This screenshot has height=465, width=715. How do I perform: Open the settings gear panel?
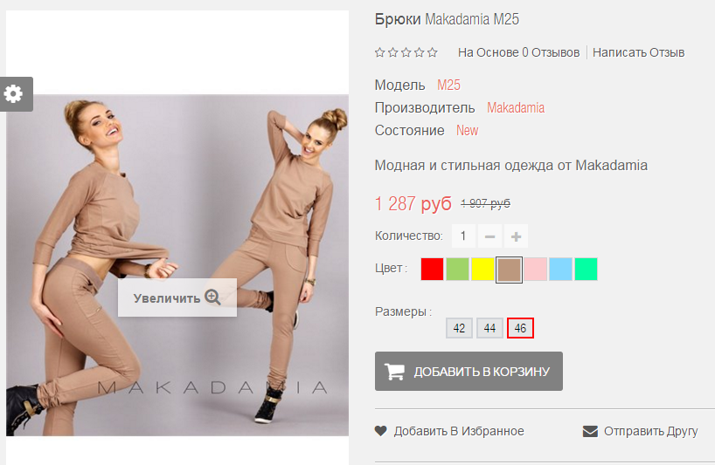click(15, 94)
